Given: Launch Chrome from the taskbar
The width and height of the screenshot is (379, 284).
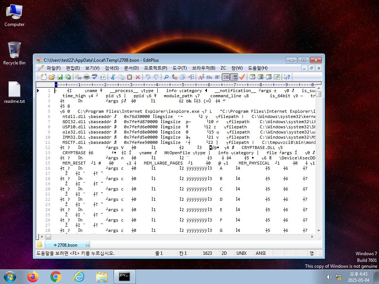Looking at the screenshot, I should pyautogui.click(x=56, y=277).
